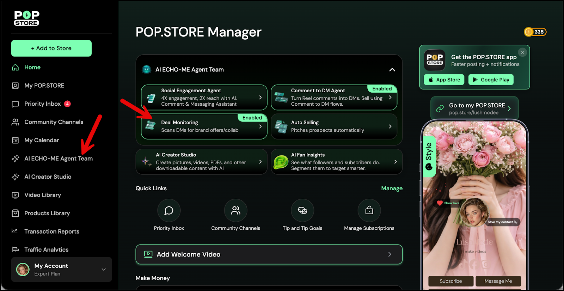Open Community Channels quick link icon
The height and width of the screenshot is (291, 564).
pyautogui.click(x=235, y=210)
